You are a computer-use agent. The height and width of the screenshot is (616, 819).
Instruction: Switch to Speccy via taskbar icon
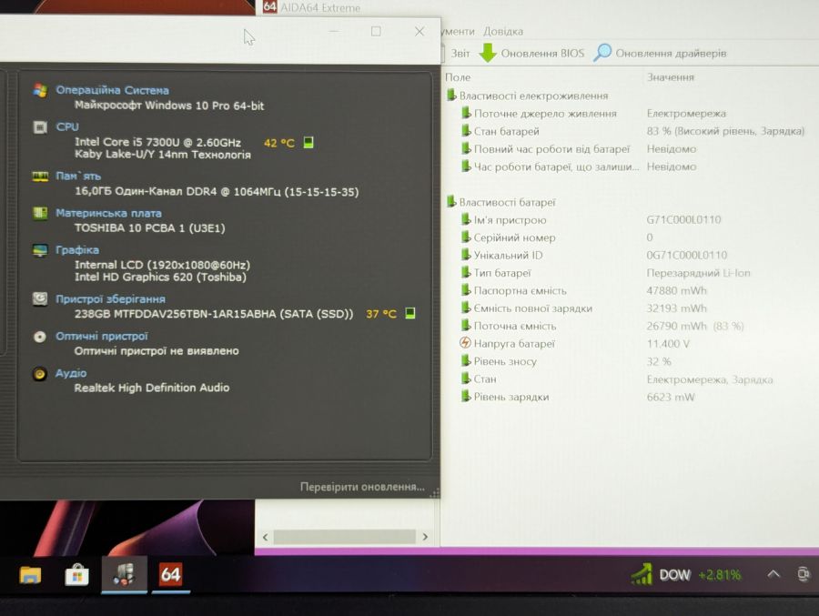tap(124, 575)
